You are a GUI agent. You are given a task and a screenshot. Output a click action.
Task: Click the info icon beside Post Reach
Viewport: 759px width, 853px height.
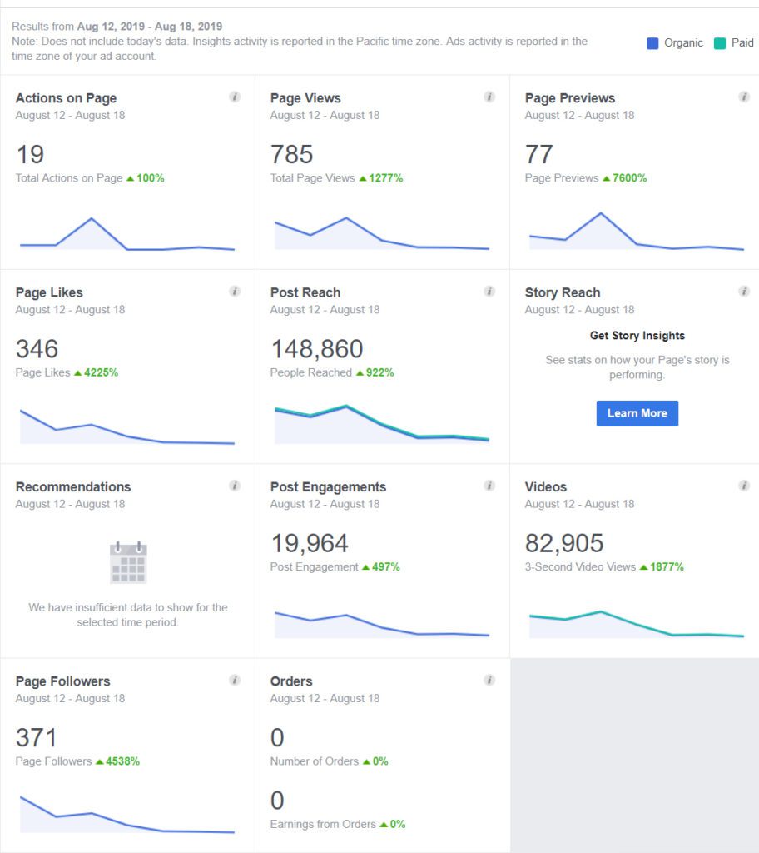(x=489, y=291)
